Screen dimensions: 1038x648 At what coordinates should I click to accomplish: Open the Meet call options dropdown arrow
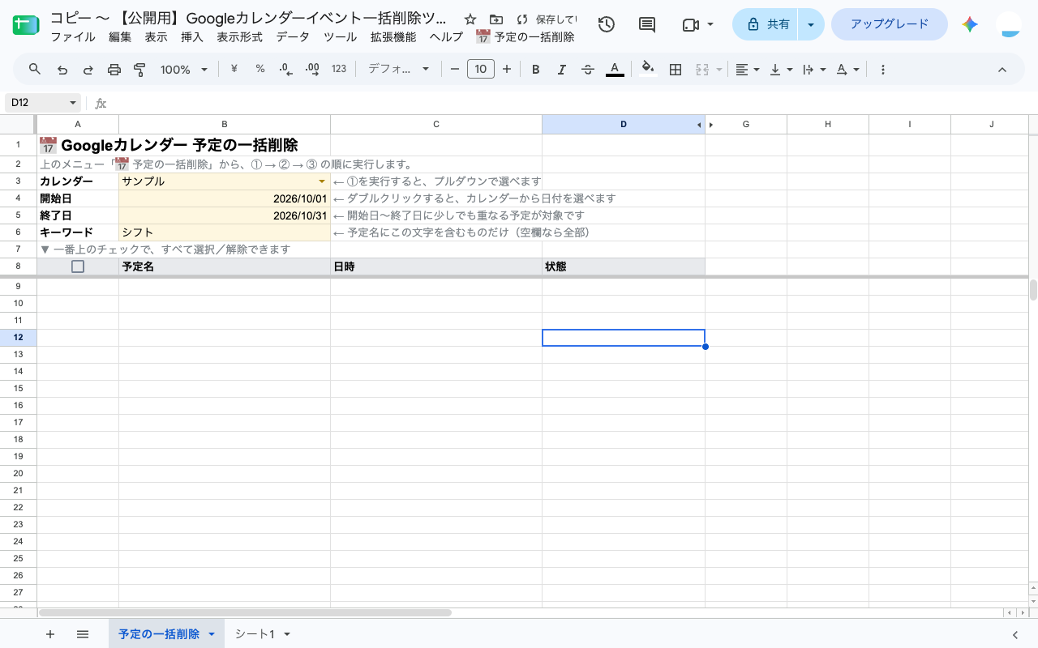coord(710,24)
